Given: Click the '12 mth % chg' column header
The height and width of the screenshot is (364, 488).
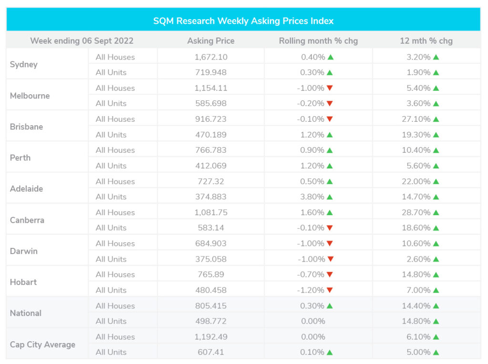Looking at the screenshot, I should coord(426,41).
